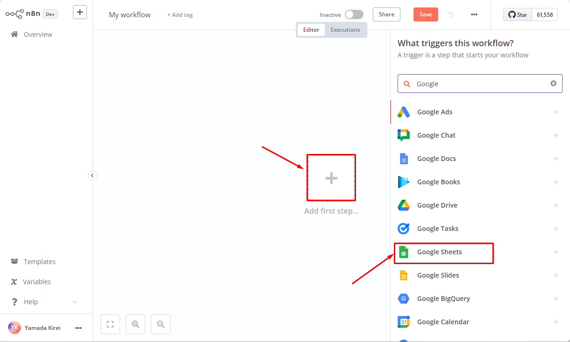Select the Google Ads icon
570x342 pixels.
[404, 112]
